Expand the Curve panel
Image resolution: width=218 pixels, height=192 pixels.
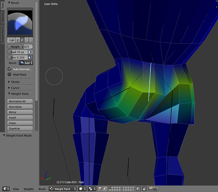click(9, 88)
